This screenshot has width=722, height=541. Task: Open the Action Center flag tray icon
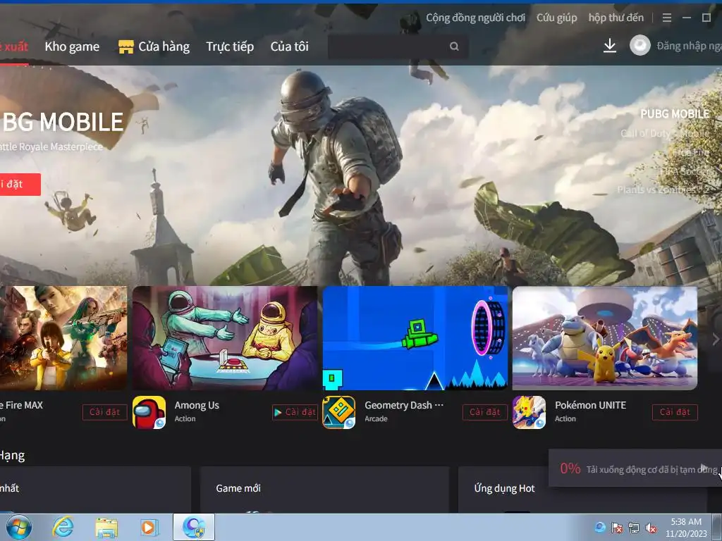(x=616, y=528)
